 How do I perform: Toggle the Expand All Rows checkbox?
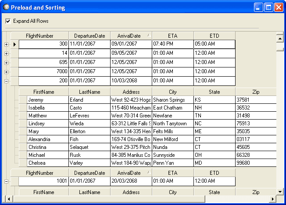tap(8, 21)
